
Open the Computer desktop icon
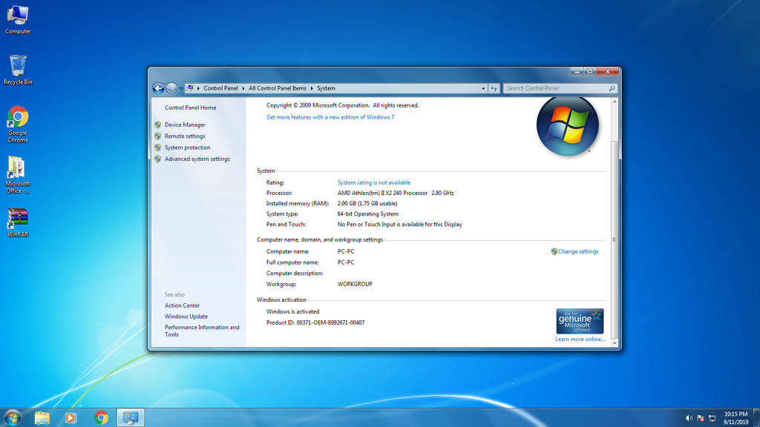18,19
